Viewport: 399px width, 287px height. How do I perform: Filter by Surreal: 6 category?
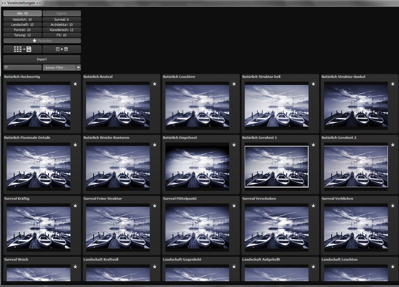(x=62, y=19)
